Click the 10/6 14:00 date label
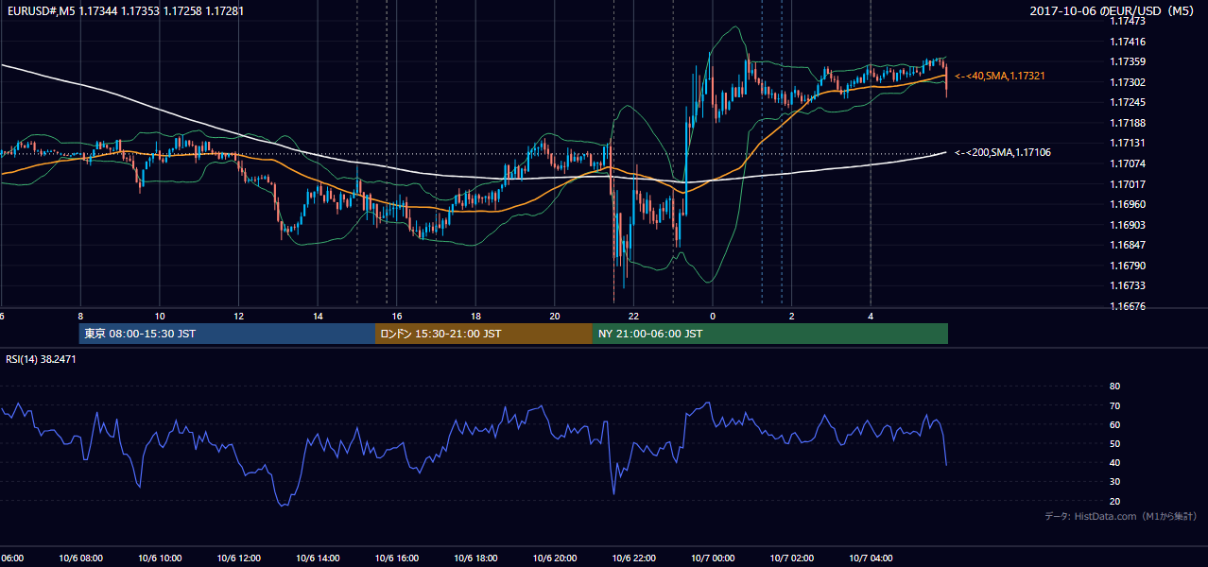1208x567 pixels. click(x=318, y=558)
